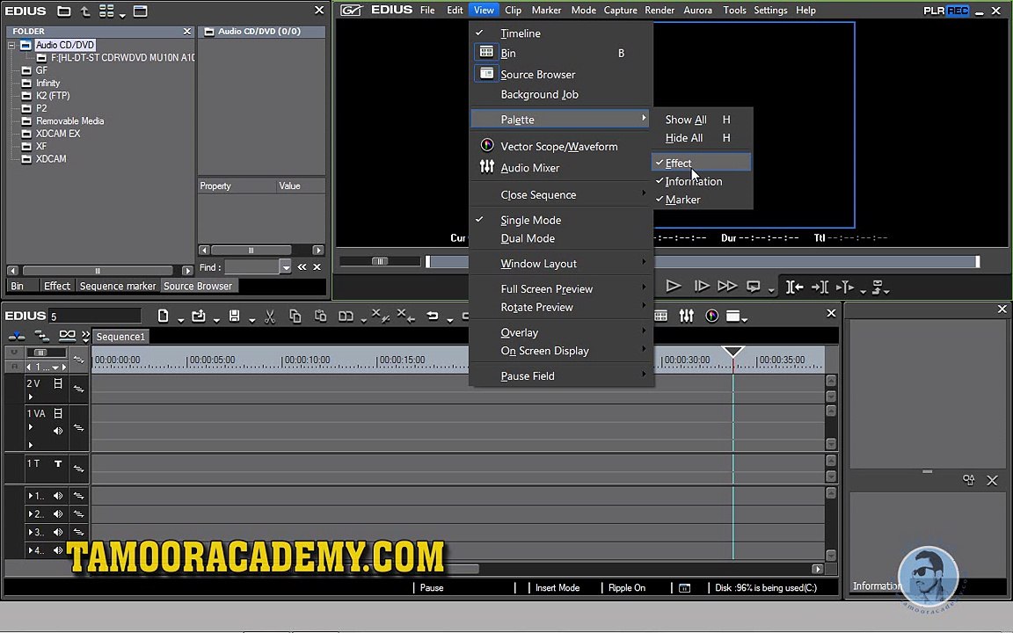The image size is (1013, 633).
Task: Switch to the Sequence marker tab
Action: pos(118,286)
